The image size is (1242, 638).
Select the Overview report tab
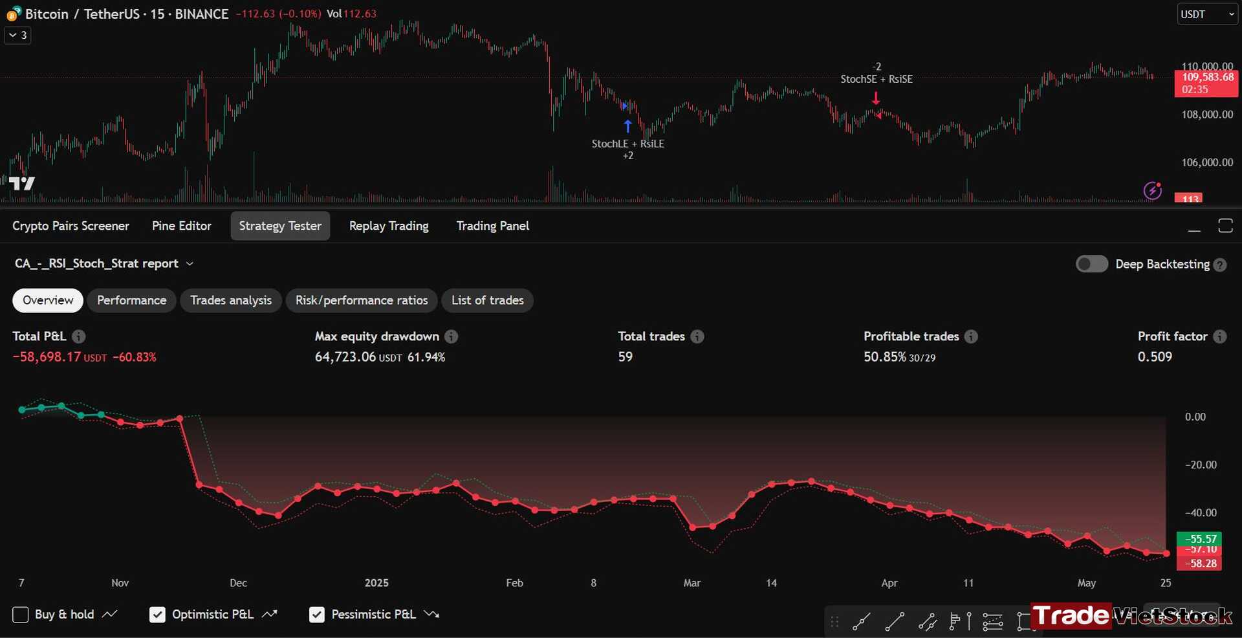(x=48, y=300)
